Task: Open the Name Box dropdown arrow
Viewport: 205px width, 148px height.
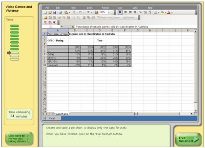Action: tap(62, 27)
